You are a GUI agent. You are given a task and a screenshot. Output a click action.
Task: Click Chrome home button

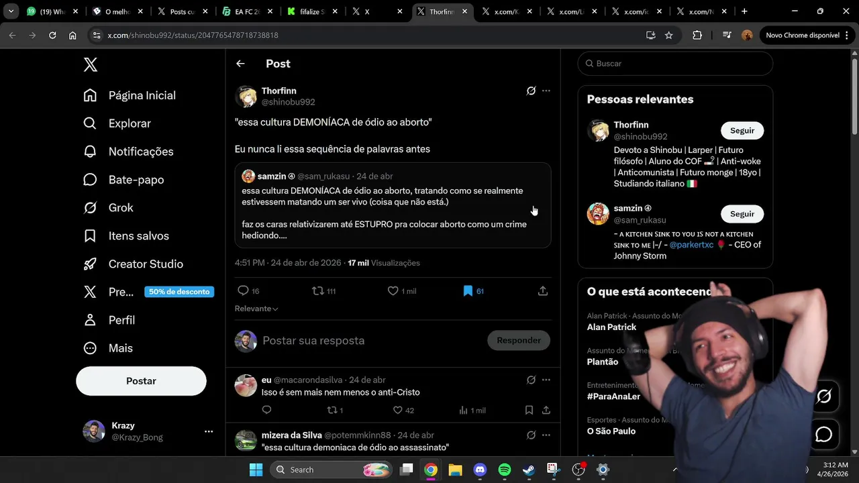click(72, 36)
